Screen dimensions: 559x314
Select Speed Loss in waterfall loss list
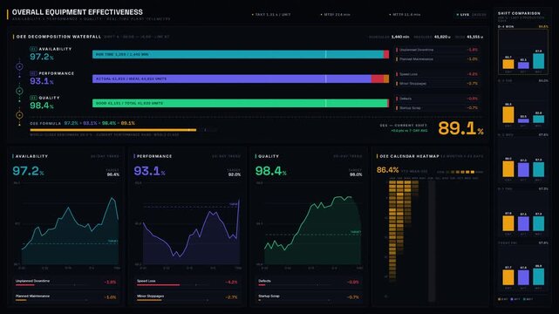[x=438, y=74]
